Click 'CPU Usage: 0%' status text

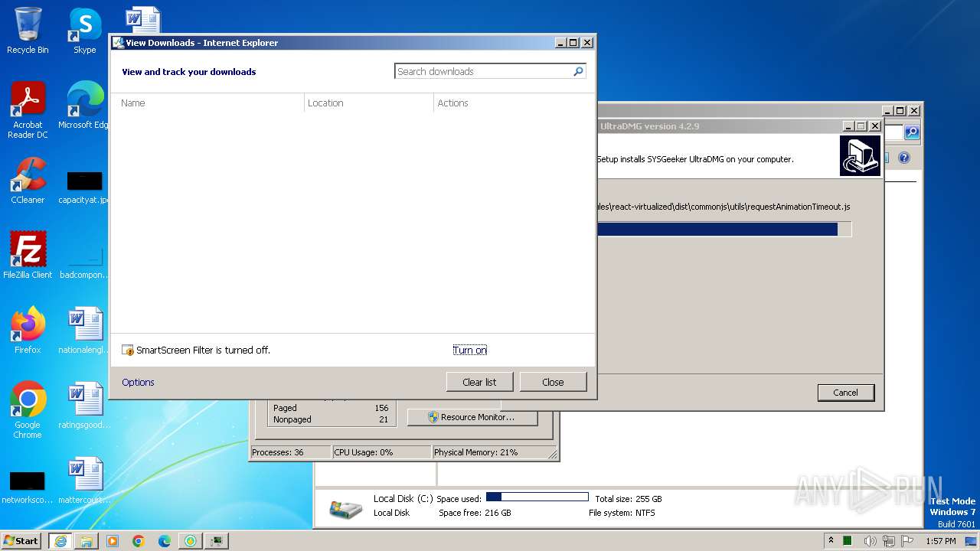(364, 452)
